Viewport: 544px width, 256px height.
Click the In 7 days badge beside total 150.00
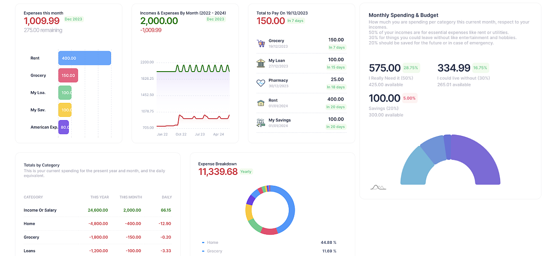296,20
